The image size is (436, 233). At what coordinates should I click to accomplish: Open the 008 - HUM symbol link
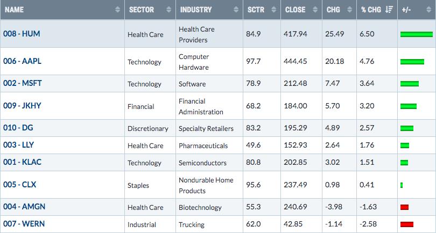pos(22,34)
